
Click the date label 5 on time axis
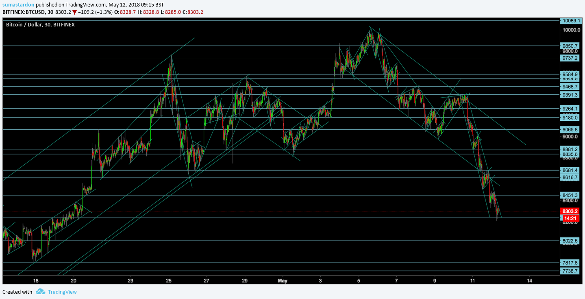tap(359, 281)
